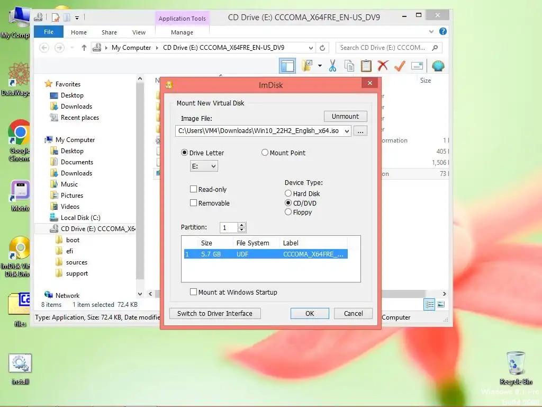This screenshot has height=407, width=542.
Task: Click the Copy icon in Explorer toolbar
Action: coord(349,66)
